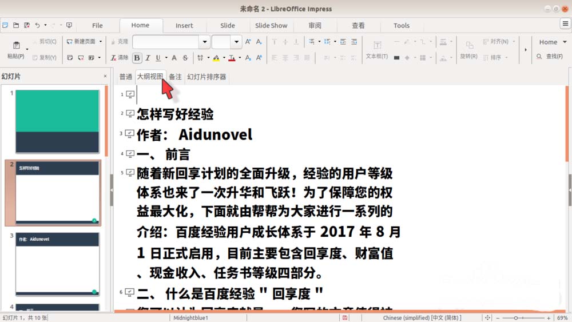Click the duplicate slide icon below 新建页面
This screenshot has height=322, width=572.
pos(70,58)
